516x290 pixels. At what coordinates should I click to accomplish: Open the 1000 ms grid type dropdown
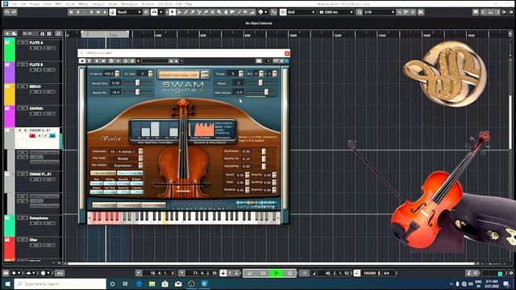point(336,12)
